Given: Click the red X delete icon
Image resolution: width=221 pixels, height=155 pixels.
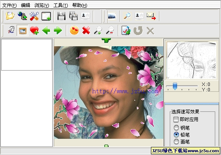Looking at the screenshot, I should pos(86,30).
